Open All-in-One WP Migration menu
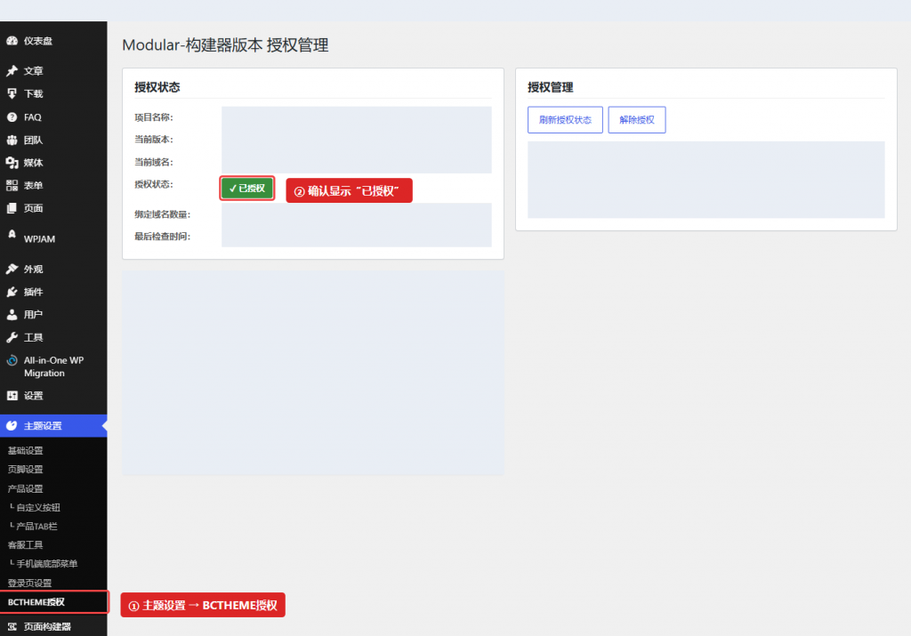Viewport: 911px width, 636px height. [x=53, y=366]
